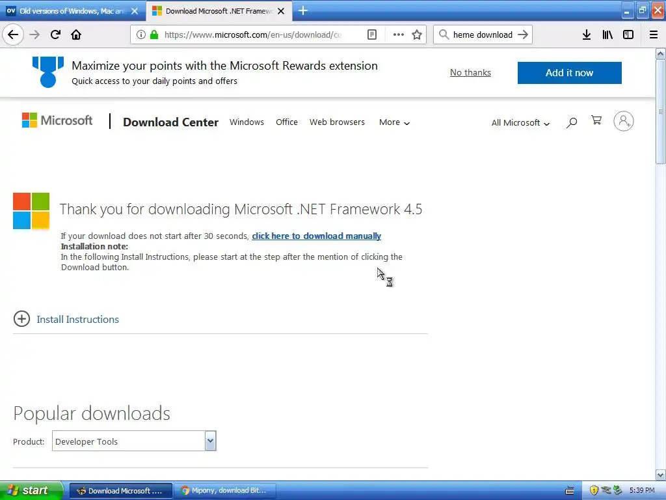Show site information icon in address bar
The width and height of the screenshot is (666, 500).
[x=140, y=35]
